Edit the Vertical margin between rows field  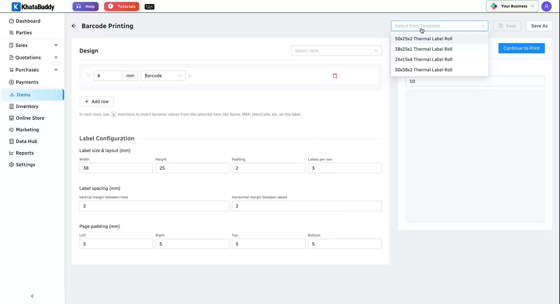(154, 206)
